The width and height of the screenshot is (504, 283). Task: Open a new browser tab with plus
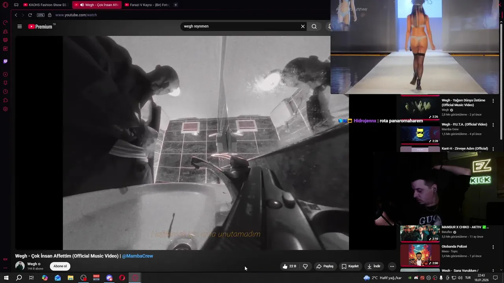(176, 5)
